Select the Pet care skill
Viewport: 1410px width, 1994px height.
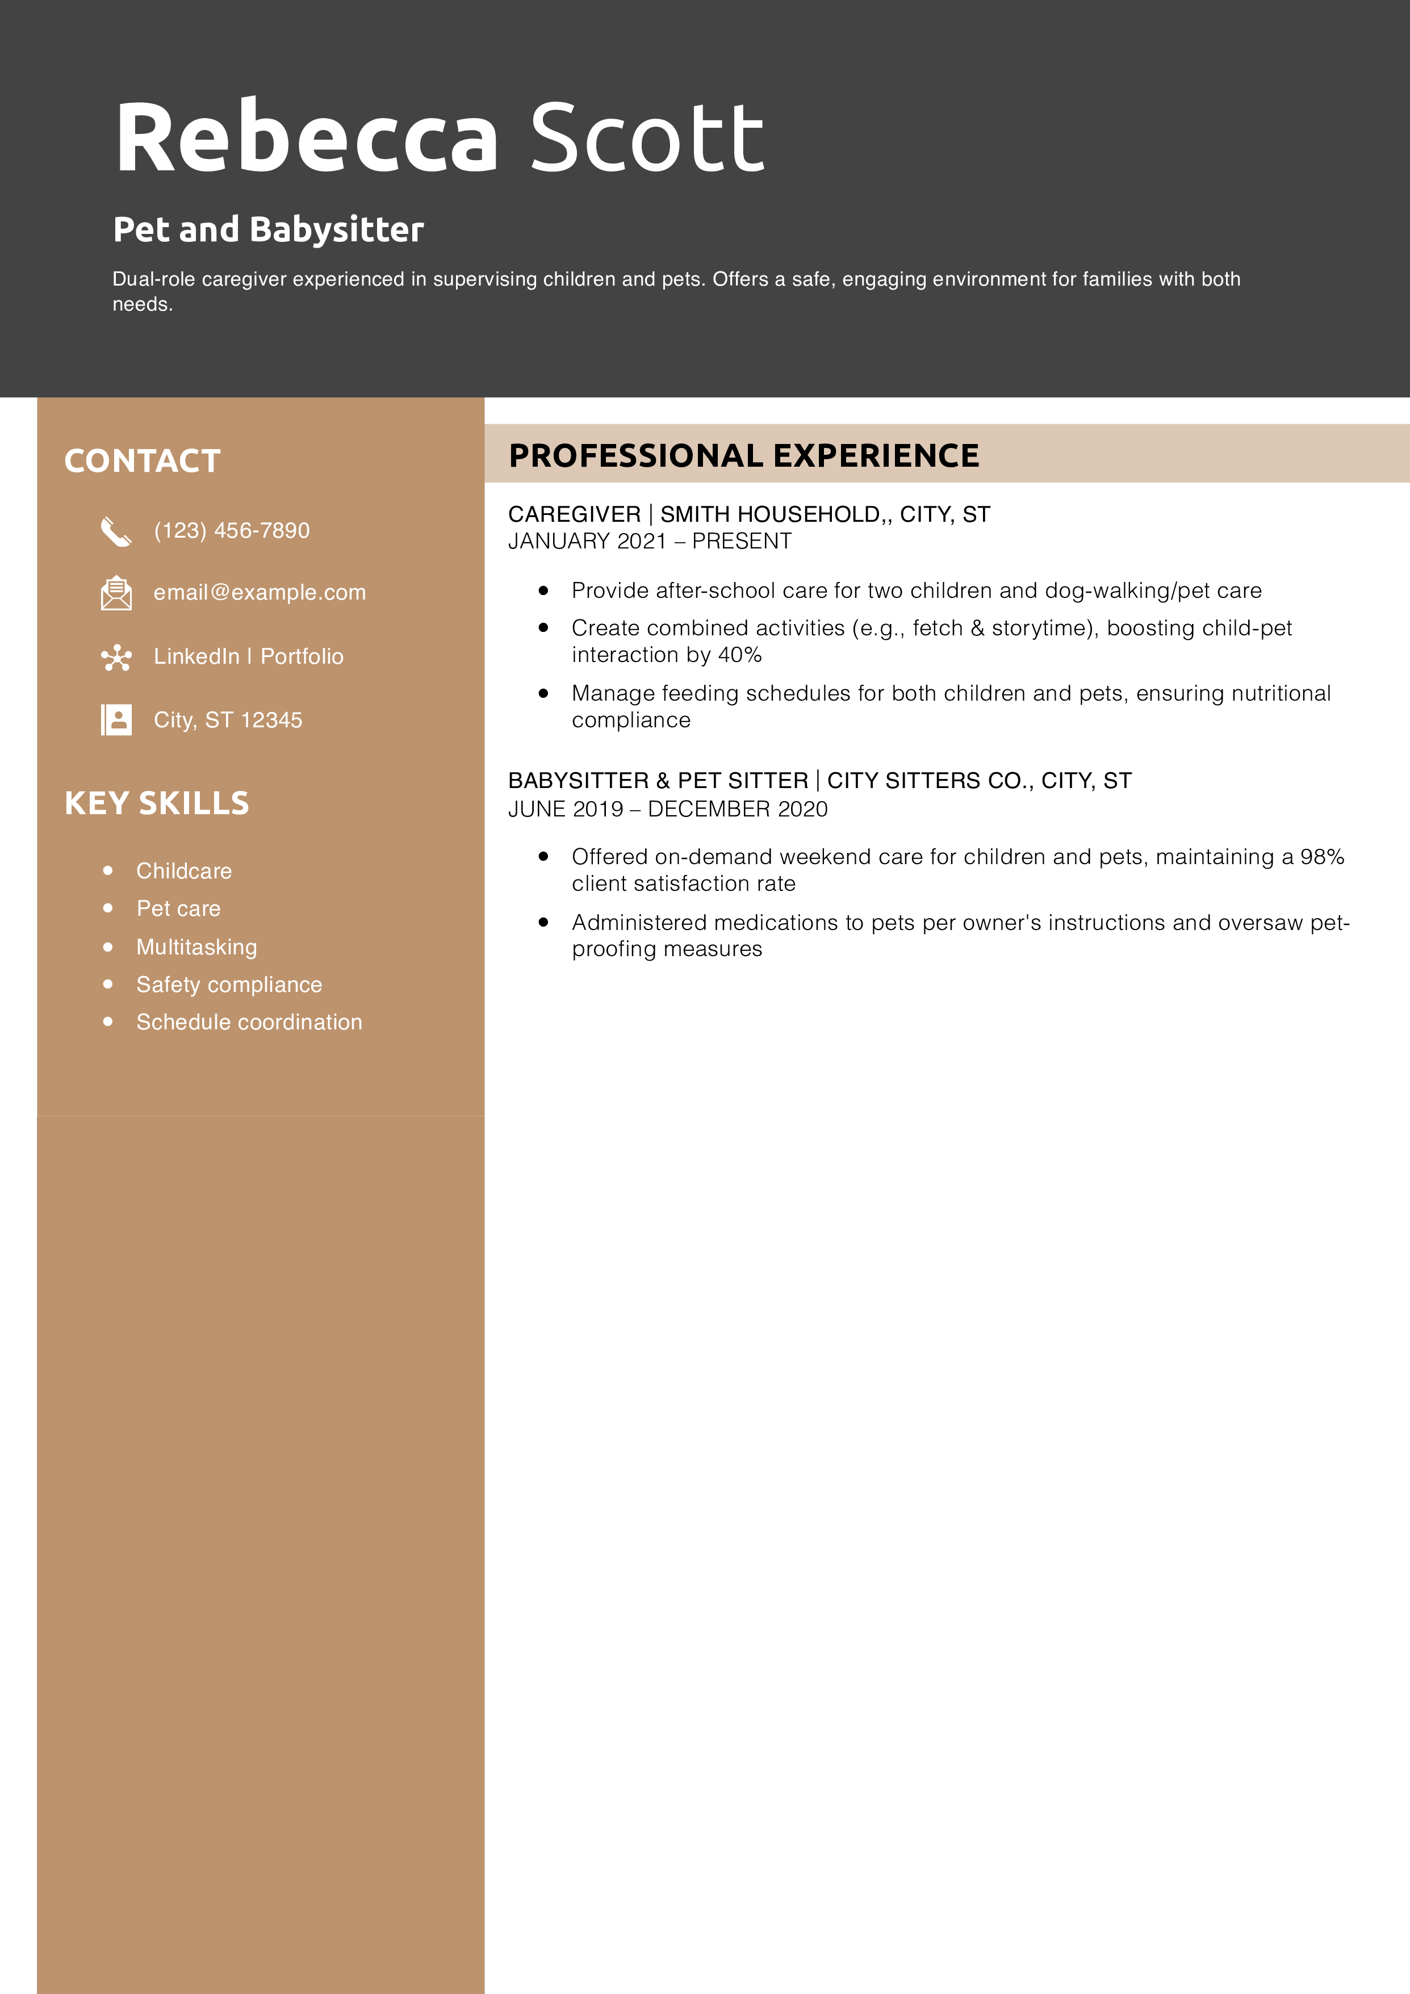(x=178, y=908)
